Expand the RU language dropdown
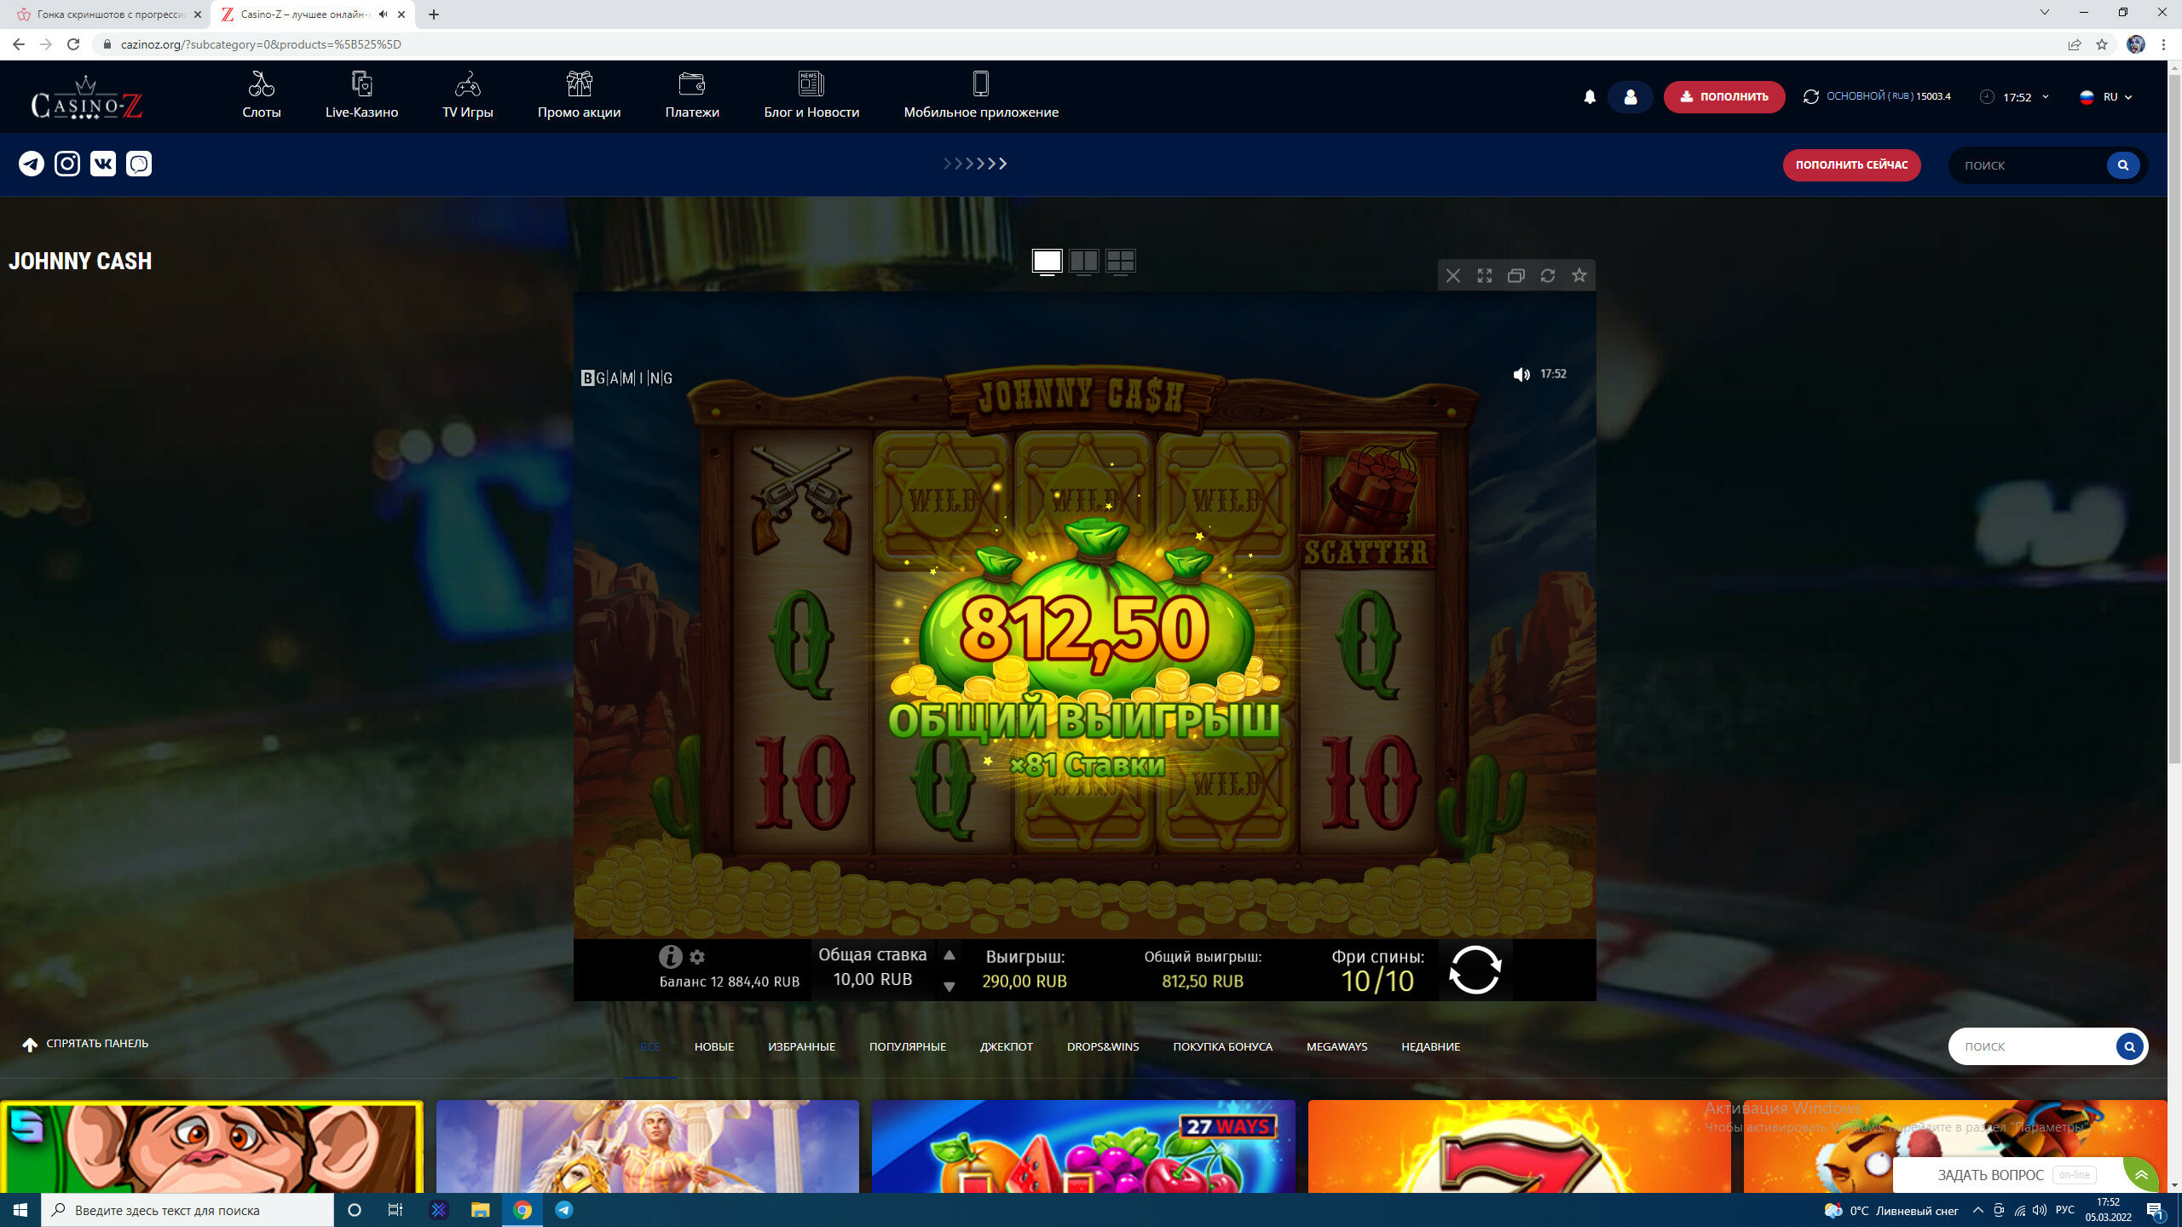Viewport: 2182px width, 1227px height. [x=2107, y=97]
